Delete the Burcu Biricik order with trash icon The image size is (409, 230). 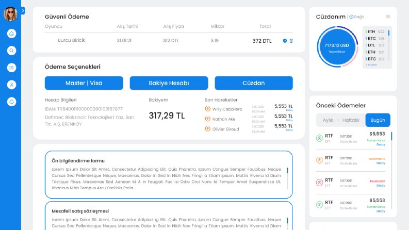(291, 41)
